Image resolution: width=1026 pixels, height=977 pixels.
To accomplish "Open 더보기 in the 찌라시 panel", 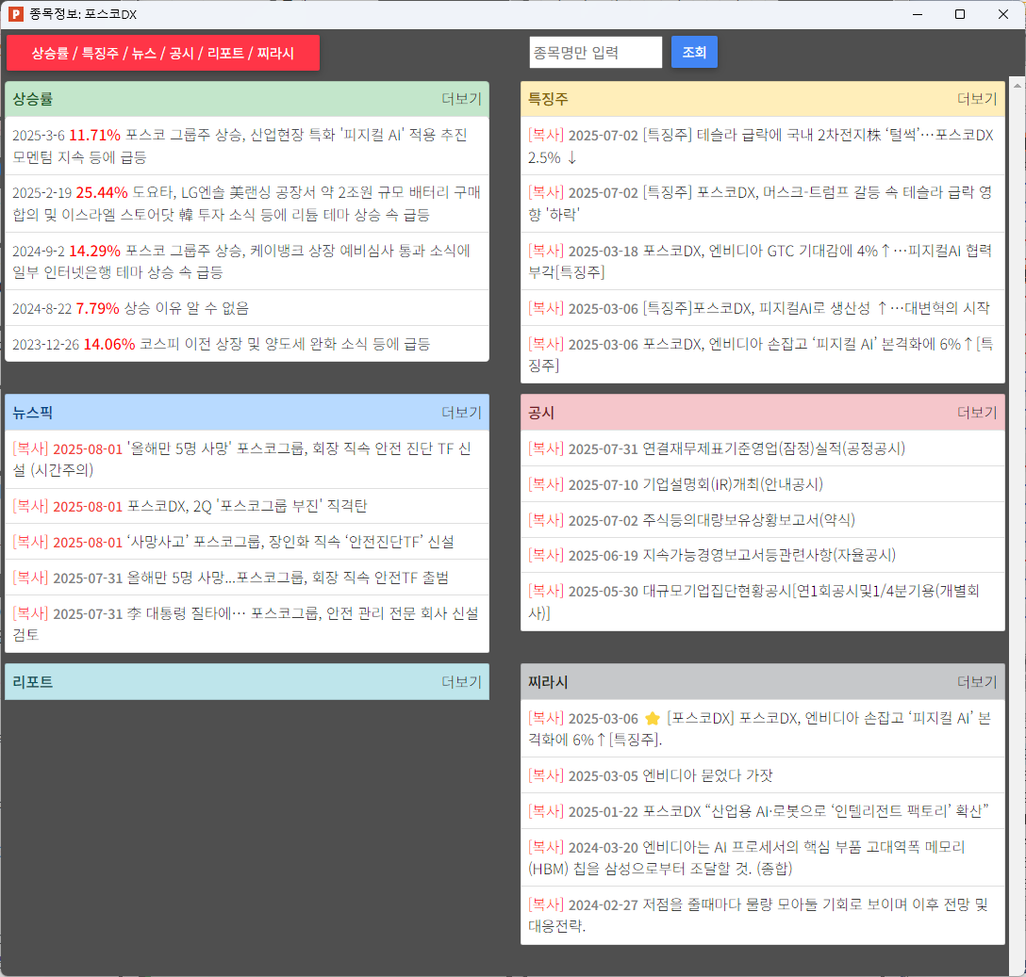I will coord(977,682).
